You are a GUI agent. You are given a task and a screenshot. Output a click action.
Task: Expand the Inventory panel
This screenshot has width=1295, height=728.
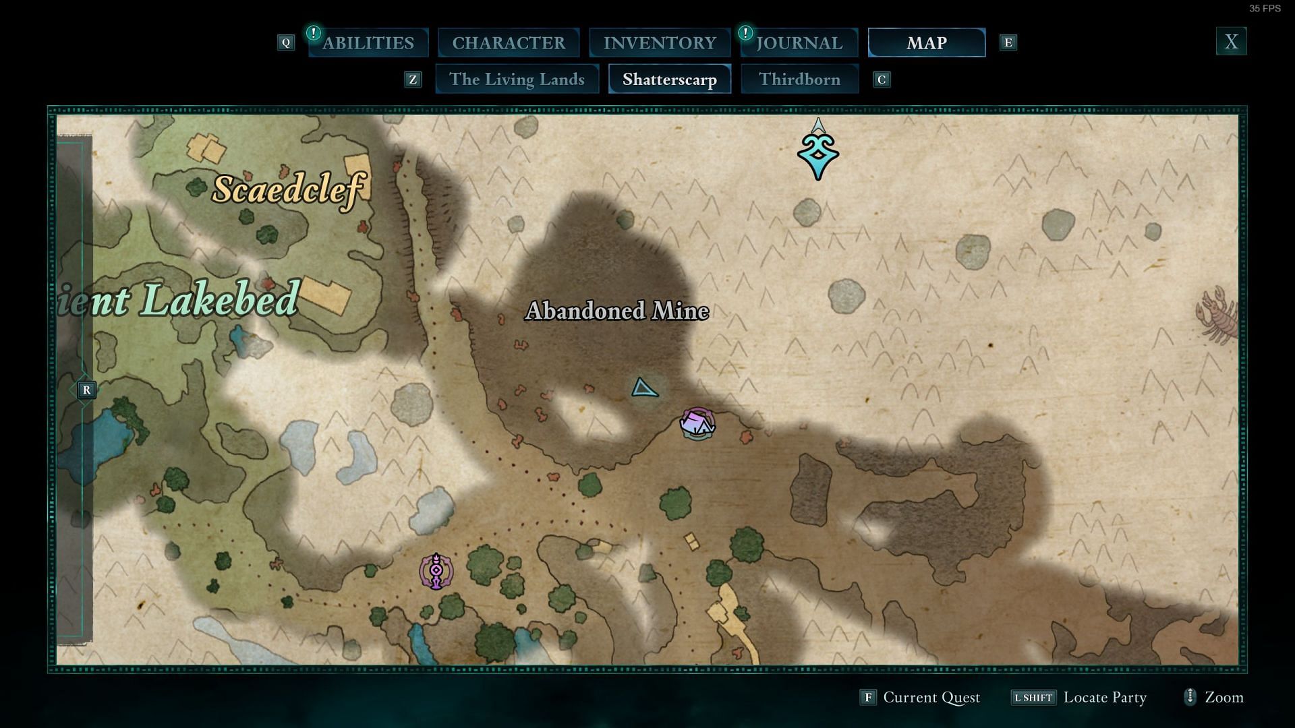tap(658, 42)
